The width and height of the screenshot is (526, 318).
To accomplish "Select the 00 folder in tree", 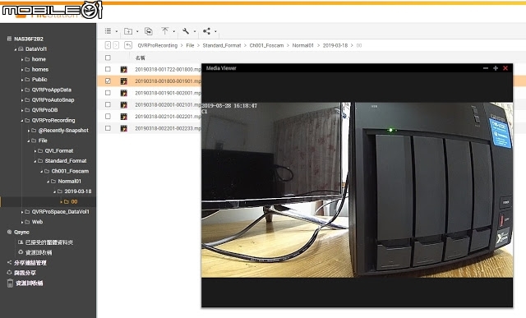I will pos(74,201).
